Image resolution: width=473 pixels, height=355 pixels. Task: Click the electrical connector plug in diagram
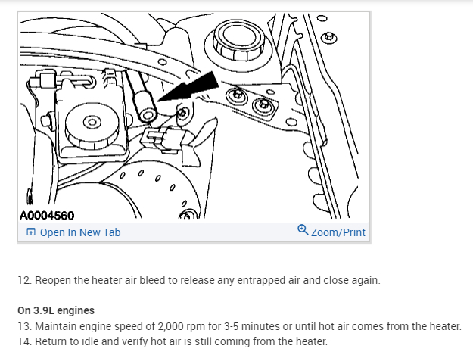(165, 139)
